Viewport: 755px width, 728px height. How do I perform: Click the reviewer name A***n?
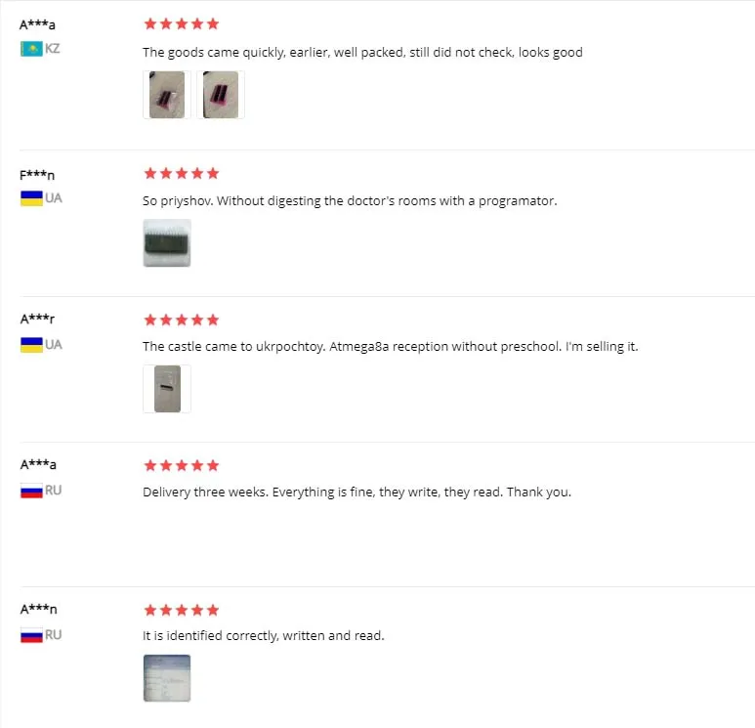(x=37, y=609)
